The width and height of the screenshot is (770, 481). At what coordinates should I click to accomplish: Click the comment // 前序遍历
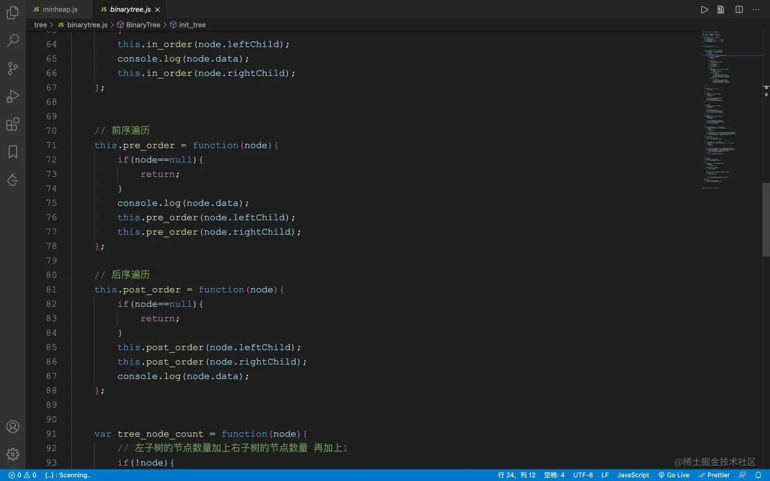coord(122,131)
